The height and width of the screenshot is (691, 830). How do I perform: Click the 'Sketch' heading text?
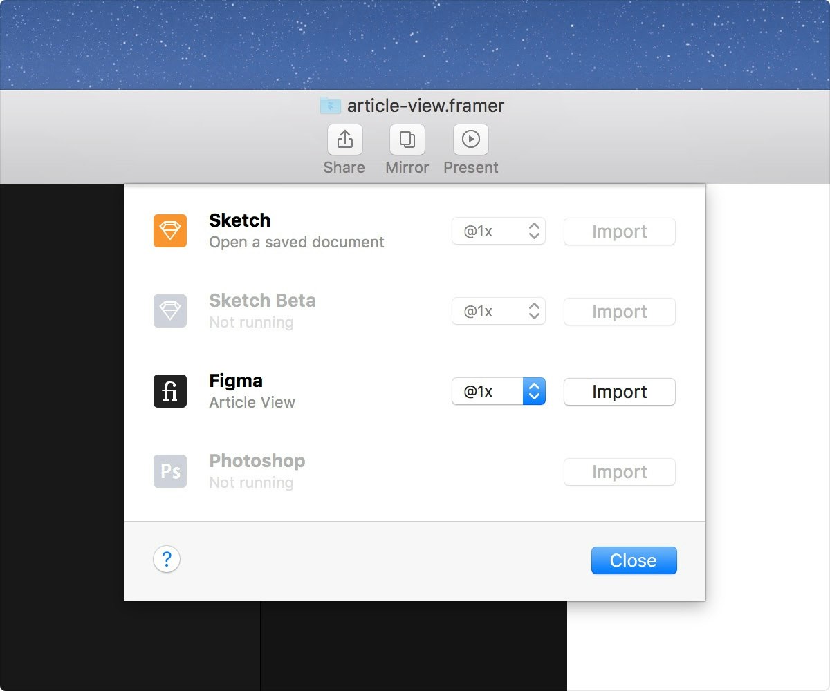click(240, 220)
